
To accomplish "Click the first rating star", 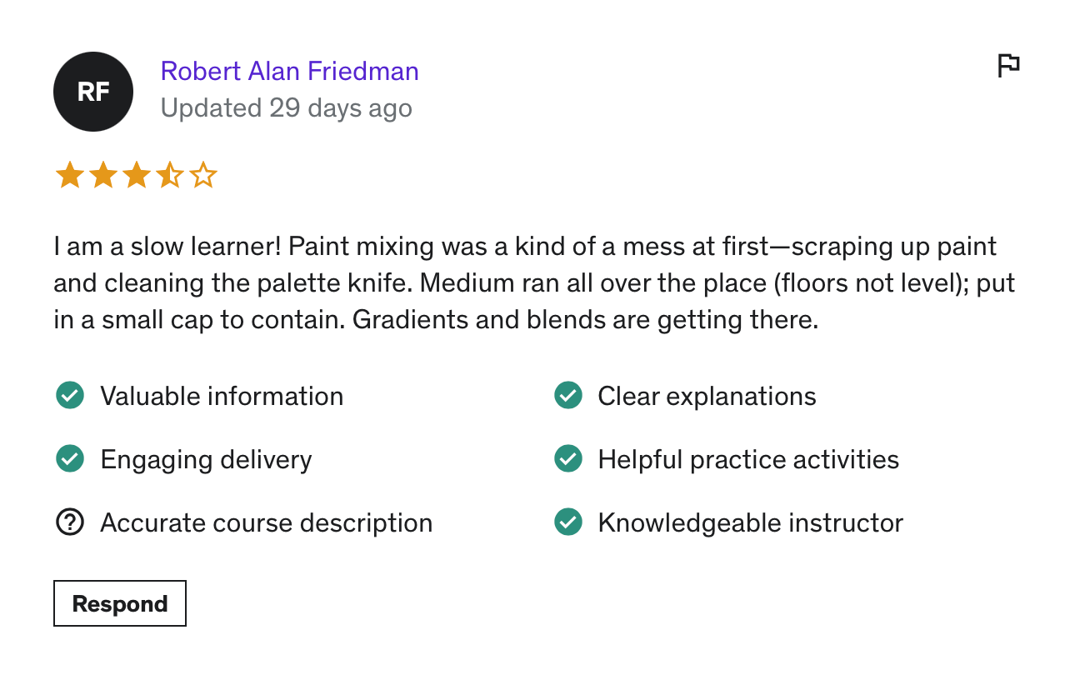I will [x=69, y=176].
